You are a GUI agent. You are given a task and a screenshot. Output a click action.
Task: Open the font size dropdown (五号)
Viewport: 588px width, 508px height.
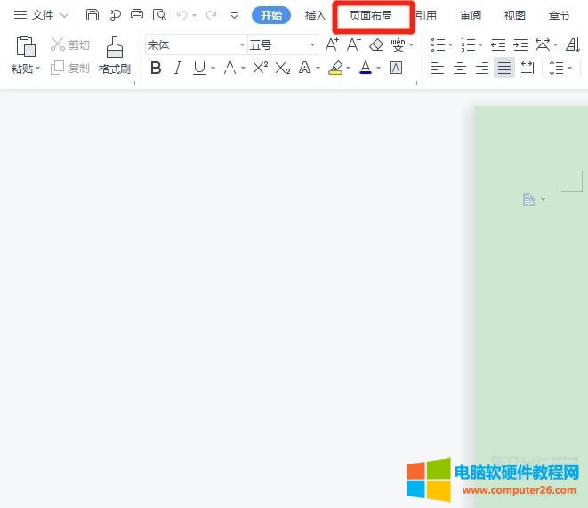click(282, 44)
